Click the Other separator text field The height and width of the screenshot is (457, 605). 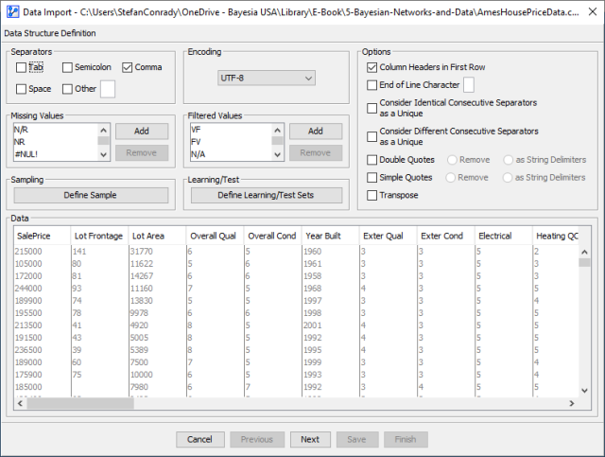click(x=108, y=89)
